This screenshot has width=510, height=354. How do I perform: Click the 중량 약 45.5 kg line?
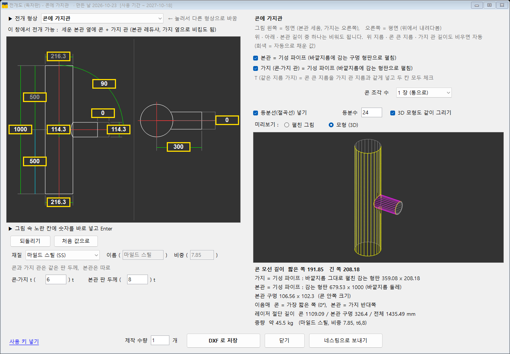click(311, 323)
